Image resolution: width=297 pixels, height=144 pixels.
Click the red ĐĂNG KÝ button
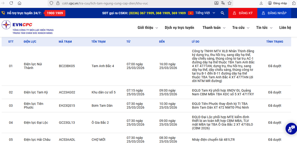point(242,13)
